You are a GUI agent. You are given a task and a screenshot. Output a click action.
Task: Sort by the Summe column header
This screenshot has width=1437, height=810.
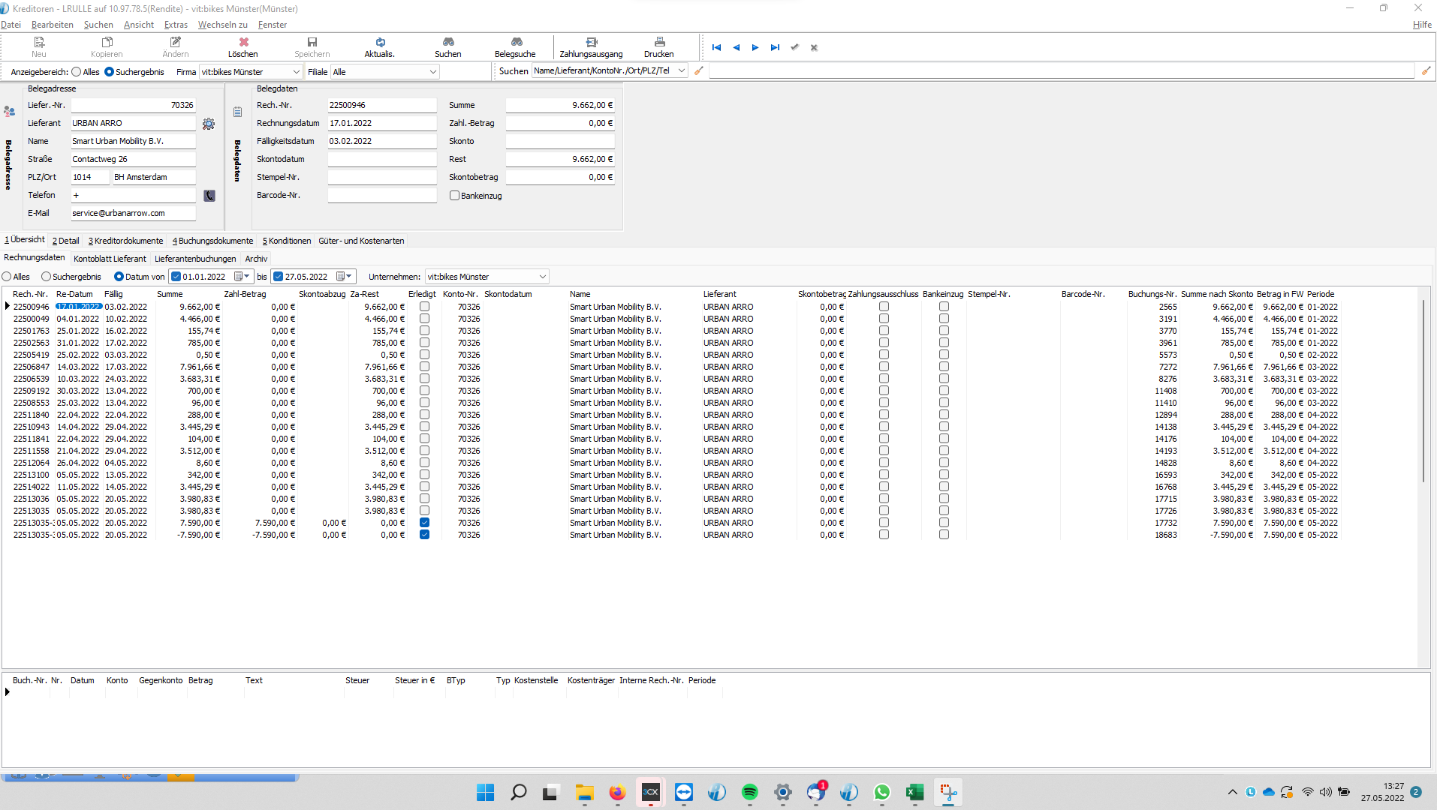click(x=170, y=294)
